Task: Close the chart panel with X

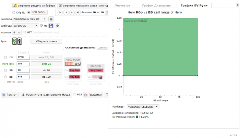Action: (237, 5)
